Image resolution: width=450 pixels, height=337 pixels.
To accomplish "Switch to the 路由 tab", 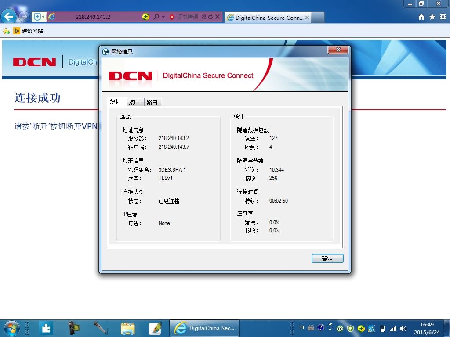I will [152, 102].
